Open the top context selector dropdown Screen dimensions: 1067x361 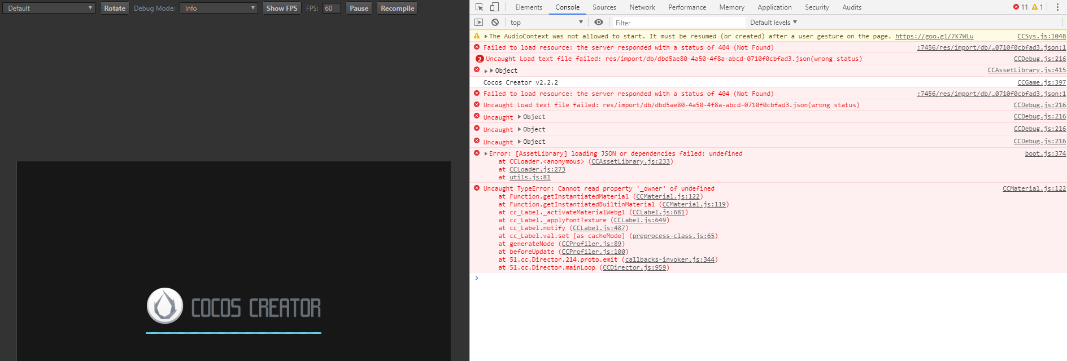click(x=546, y=23)
